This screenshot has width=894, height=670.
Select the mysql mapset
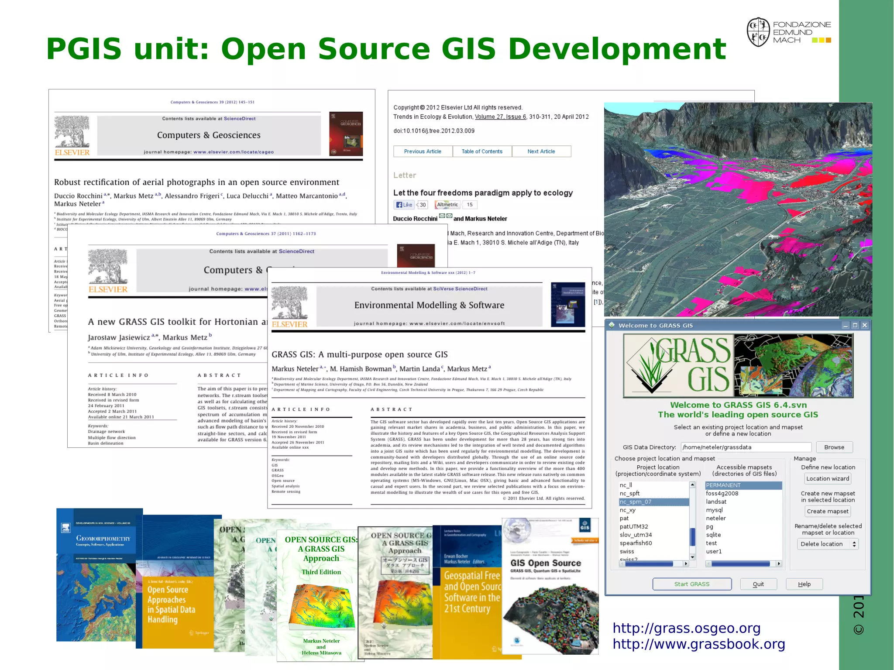pos(743,510)
